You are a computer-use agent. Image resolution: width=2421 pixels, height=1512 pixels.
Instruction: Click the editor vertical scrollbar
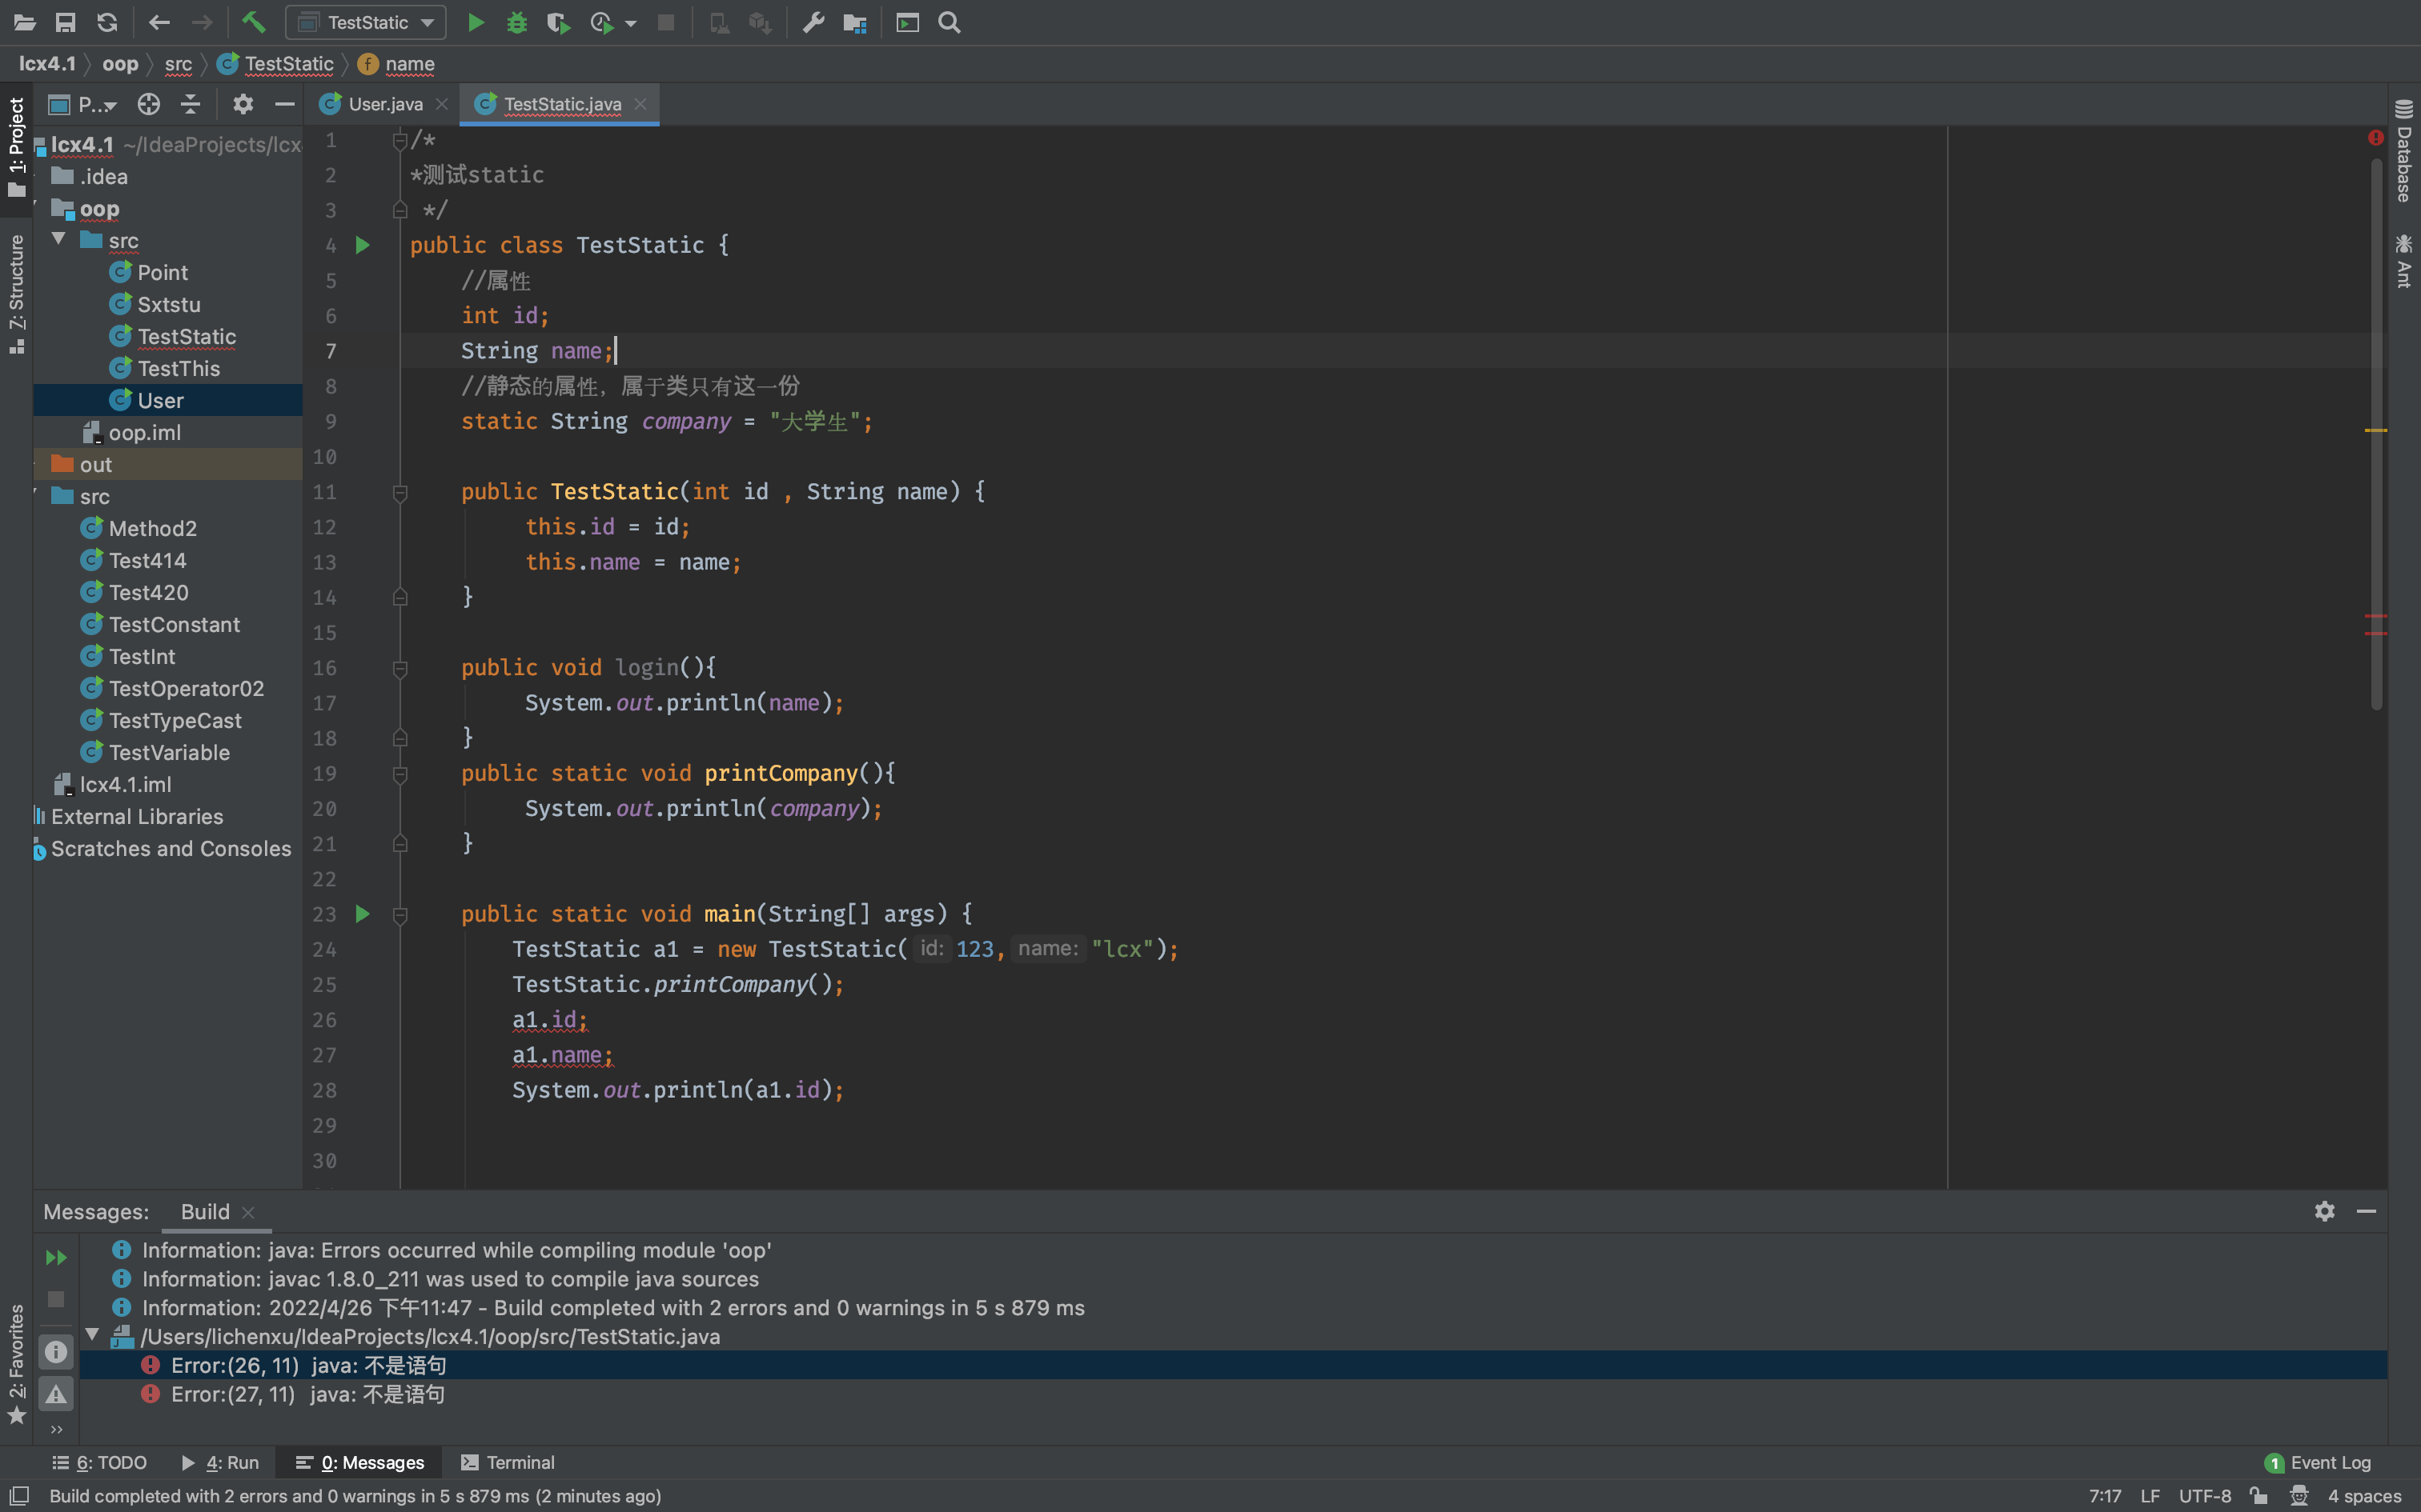coord(2376,435)
